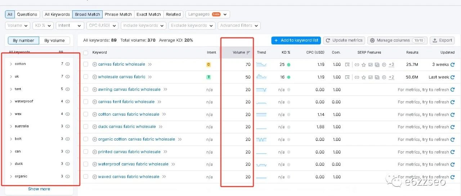Check the 'cotton canvas fabric wholesale' checkbox
Screen dimensions: 461x196
(85, 114)
